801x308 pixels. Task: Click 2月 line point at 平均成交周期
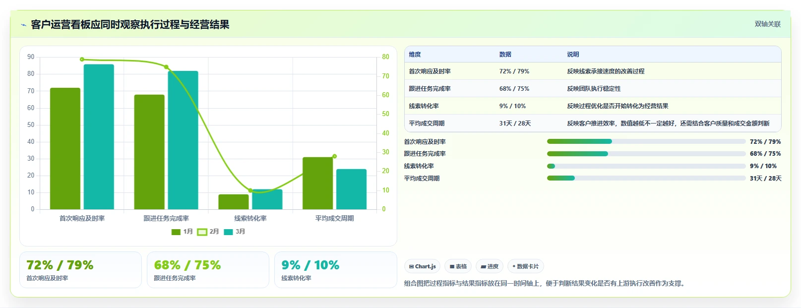pyautogui.click(x=335, y=156)
